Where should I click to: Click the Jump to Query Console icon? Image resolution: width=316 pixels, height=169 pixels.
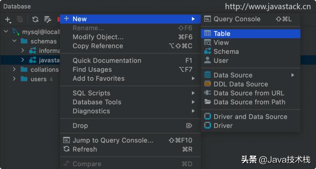(x=66, y=140)
